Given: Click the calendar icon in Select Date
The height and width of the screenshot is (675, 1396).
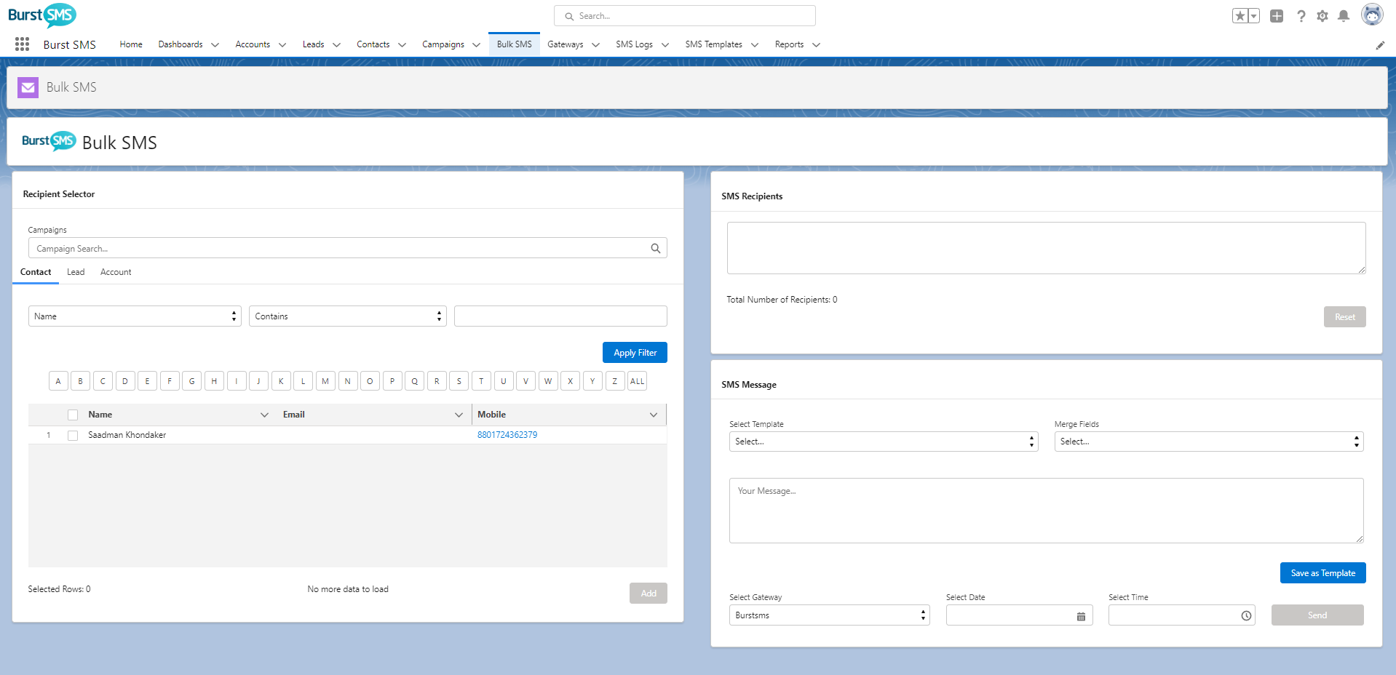Looking at the screenshot, I should click(1081, 616).
